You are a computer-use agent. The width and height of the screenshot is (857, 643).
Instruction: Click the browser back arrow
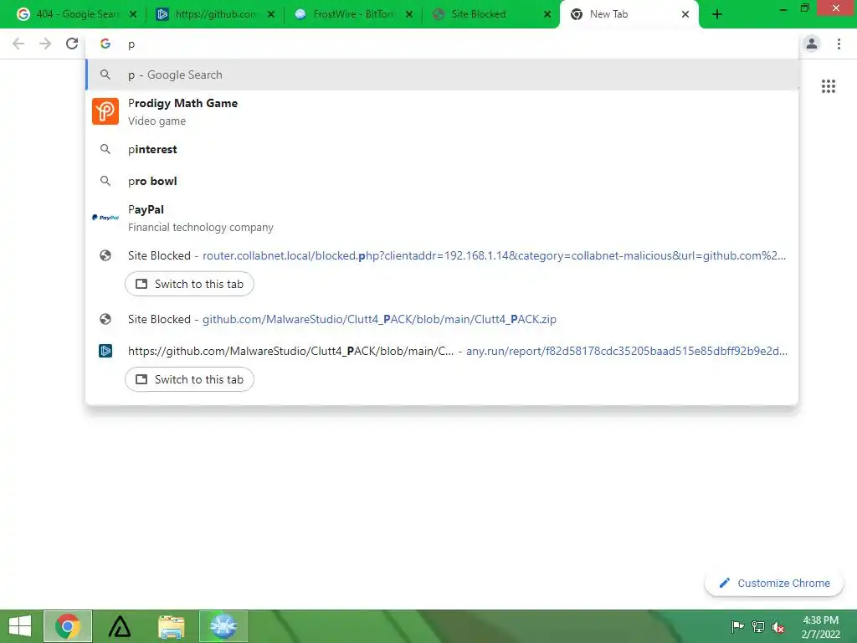point(18,44)
